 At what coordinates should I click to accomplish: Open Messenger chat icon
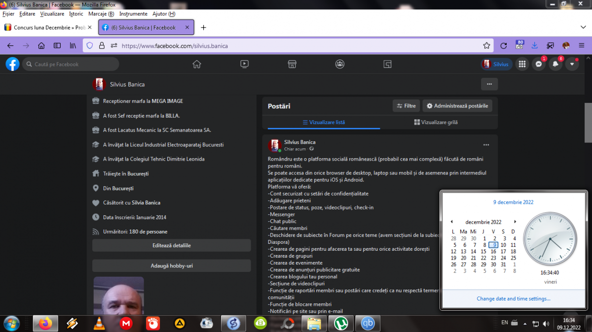[x=539, y=64]
